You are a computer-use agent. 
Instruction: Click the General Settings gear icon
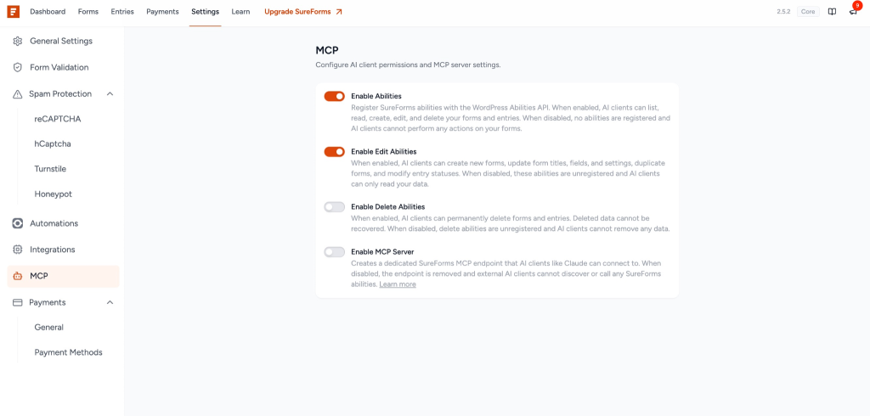click(18, 41)
